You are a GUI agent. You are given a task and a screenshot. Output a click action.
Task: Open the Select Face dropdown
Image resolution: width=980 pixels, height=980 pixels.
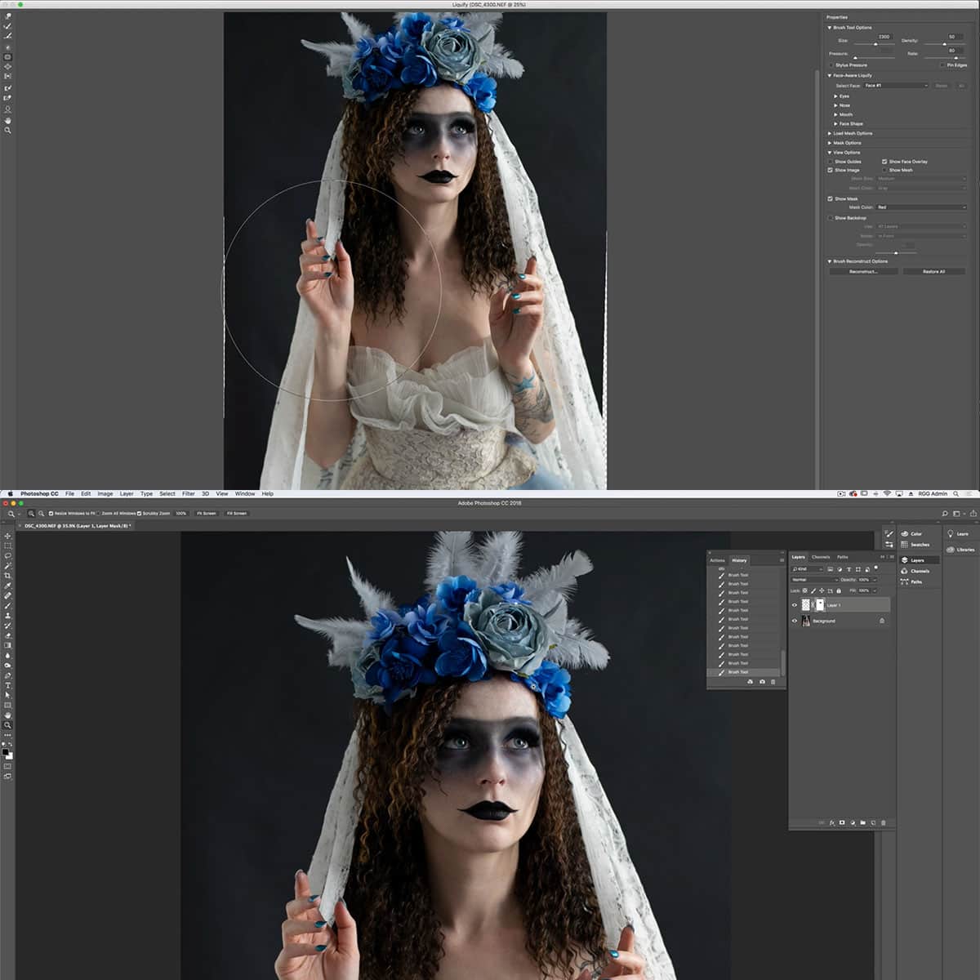coord(896,86)
